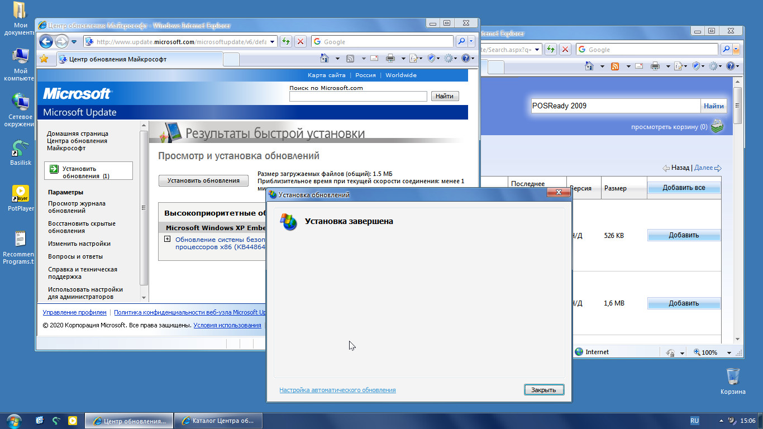Click orange RSS feed icon in Catalog window
The width and height of the screenshot is (763, 429).
615,66
